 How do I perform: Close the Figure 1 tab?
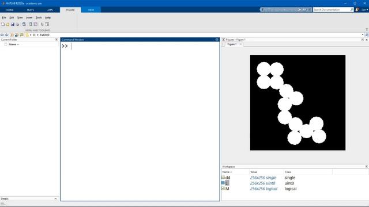(240, 44)
